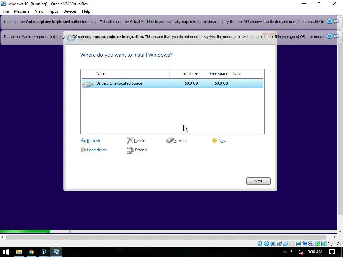Click the USB devices status icon
343x257 pixels.
(286, 244)
